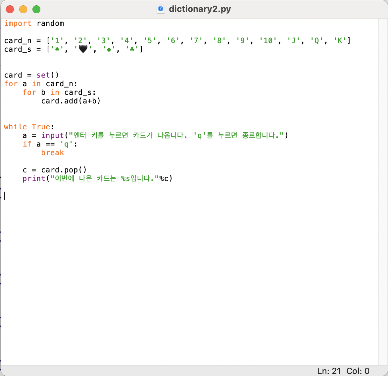Screen dimensions: 388x376
Task: Click the 'Col: 0' status entry
Action: coord(358,371)
